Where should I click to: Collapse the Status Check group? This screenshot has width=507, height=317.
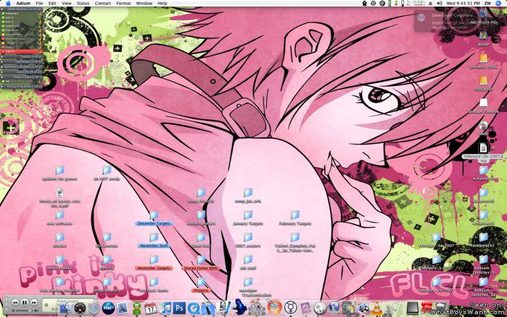coord(2,76)
